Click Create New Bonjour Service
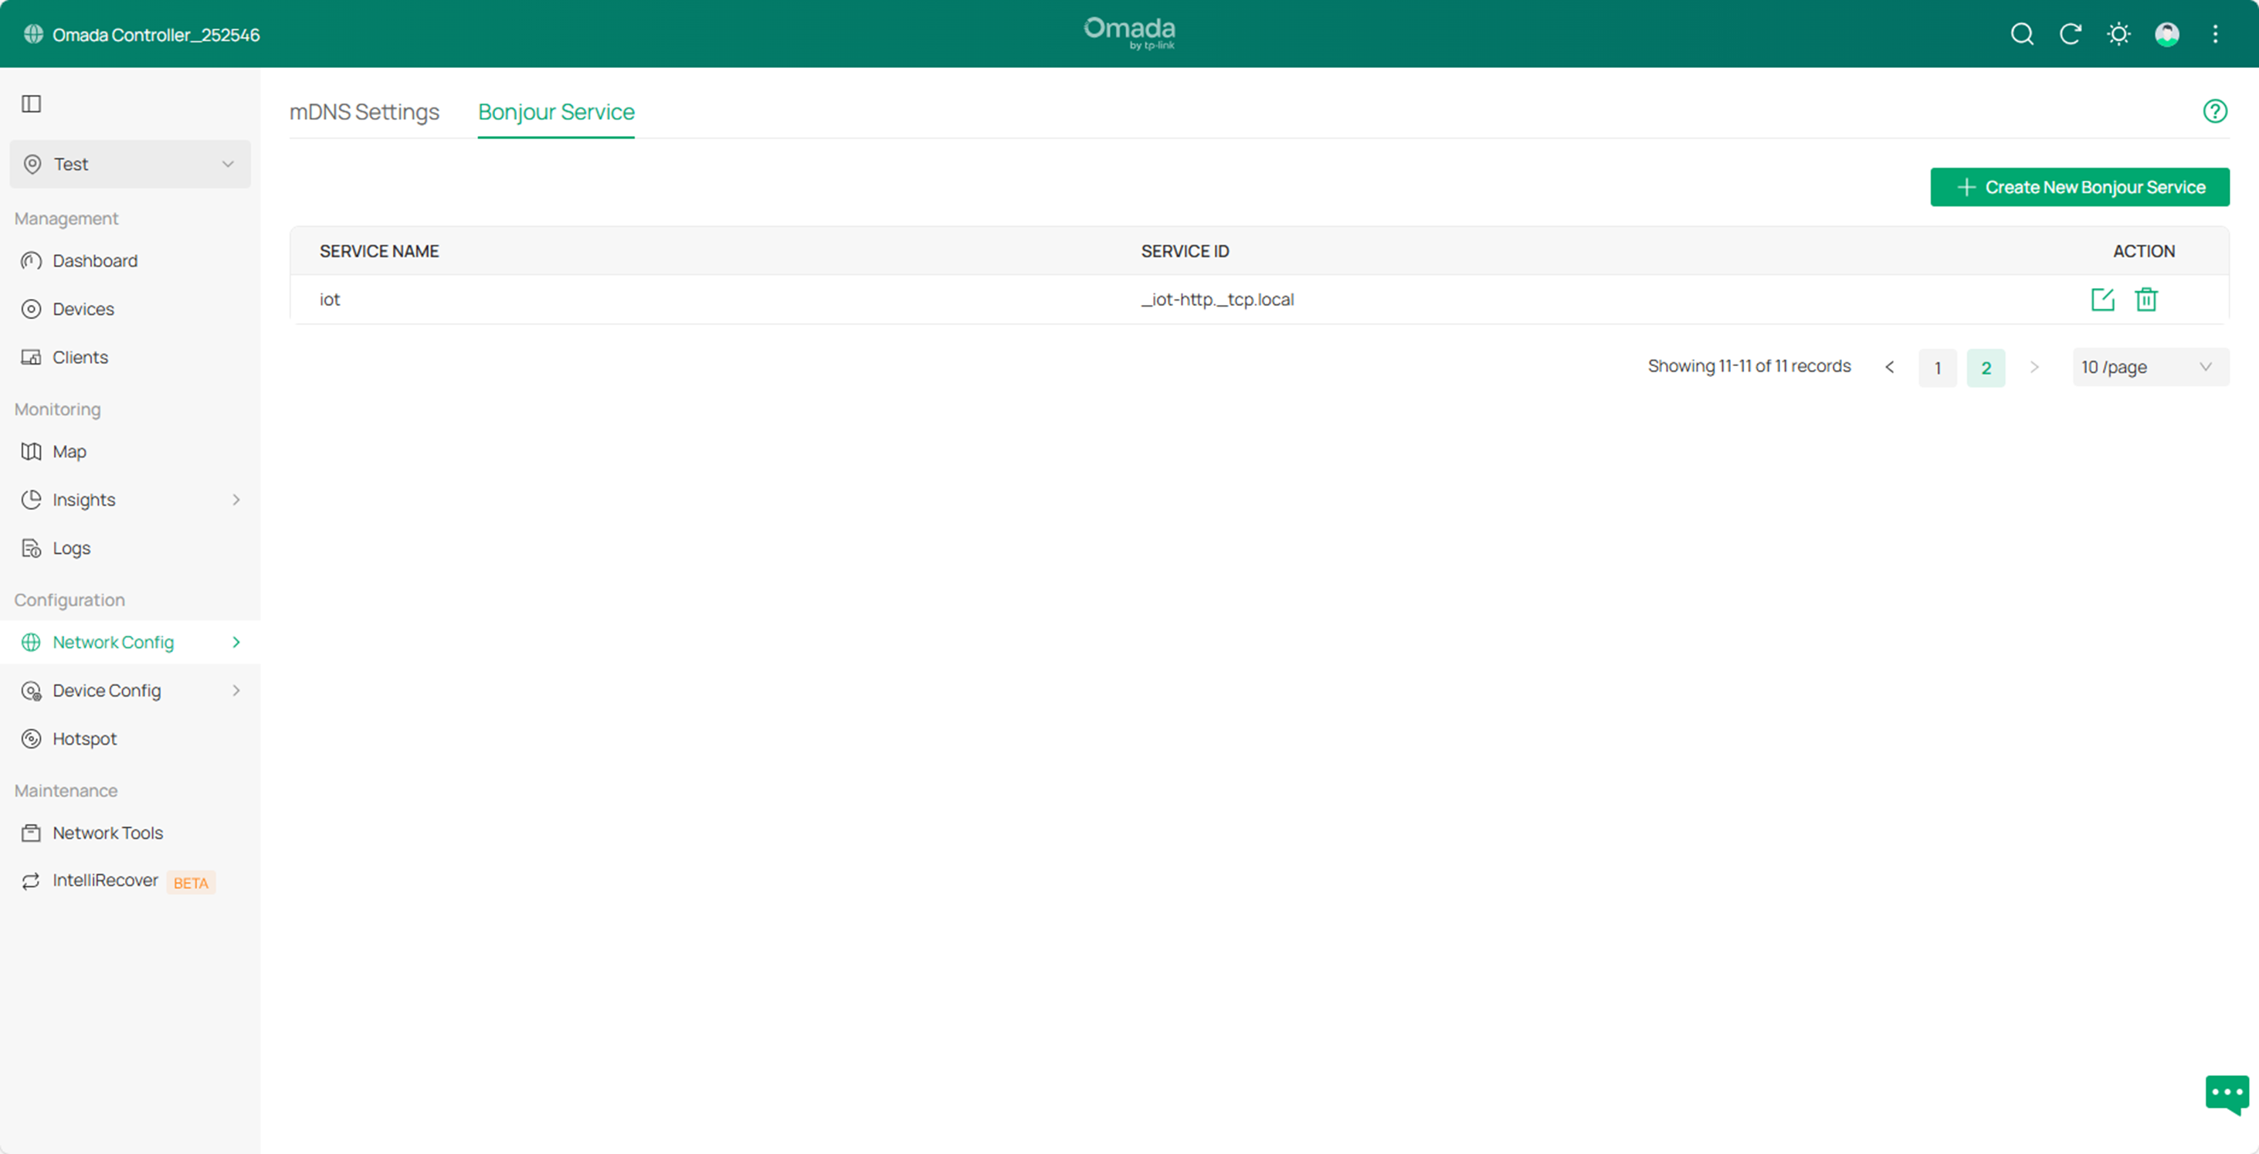Image resolution: width=2259 pixels, height=1154 pixels. [2079, 187]
